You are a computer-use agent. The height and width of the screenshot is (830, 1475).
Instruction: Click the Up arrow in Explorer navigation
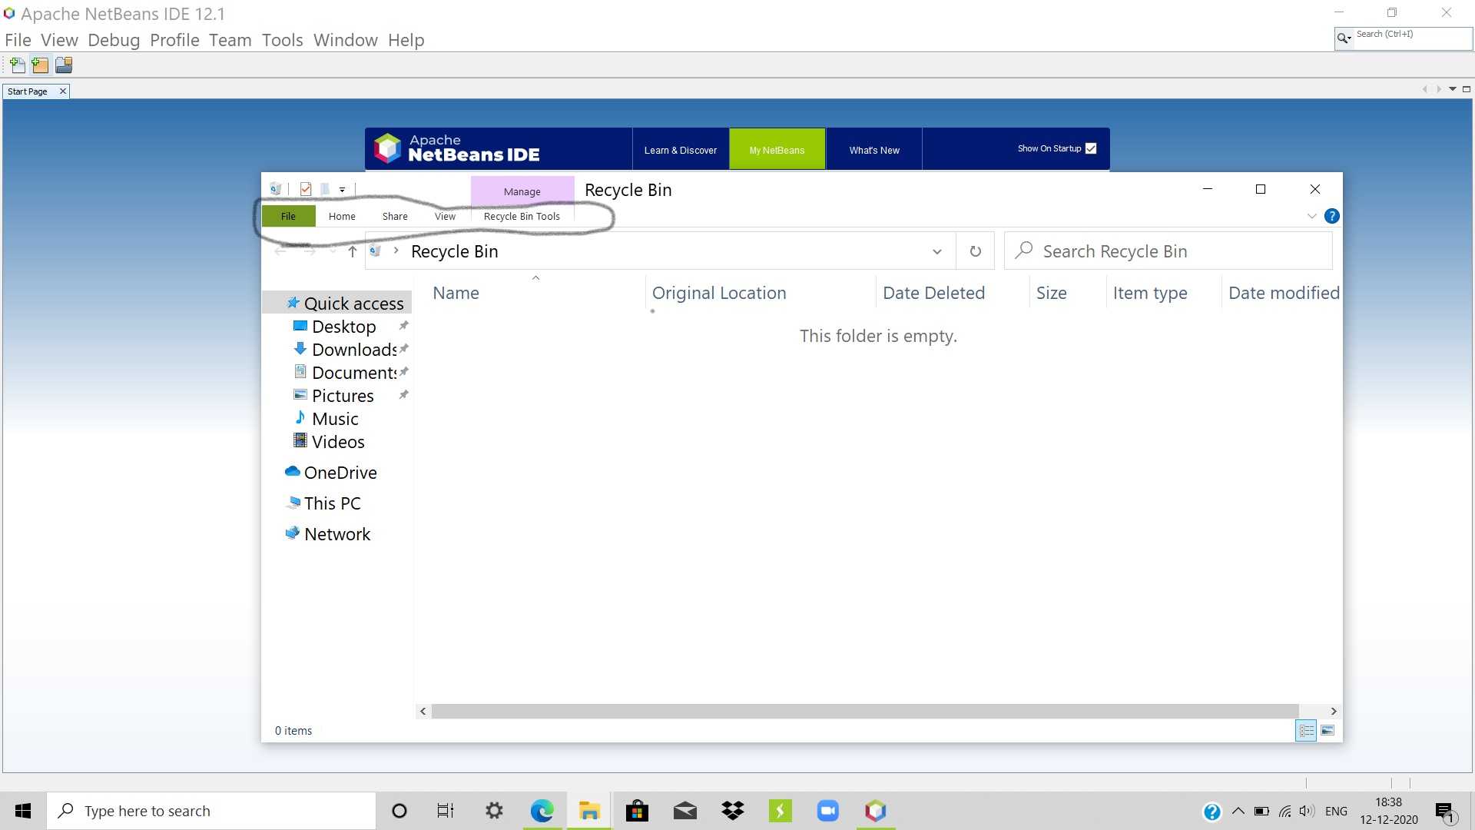coord(353,251)
